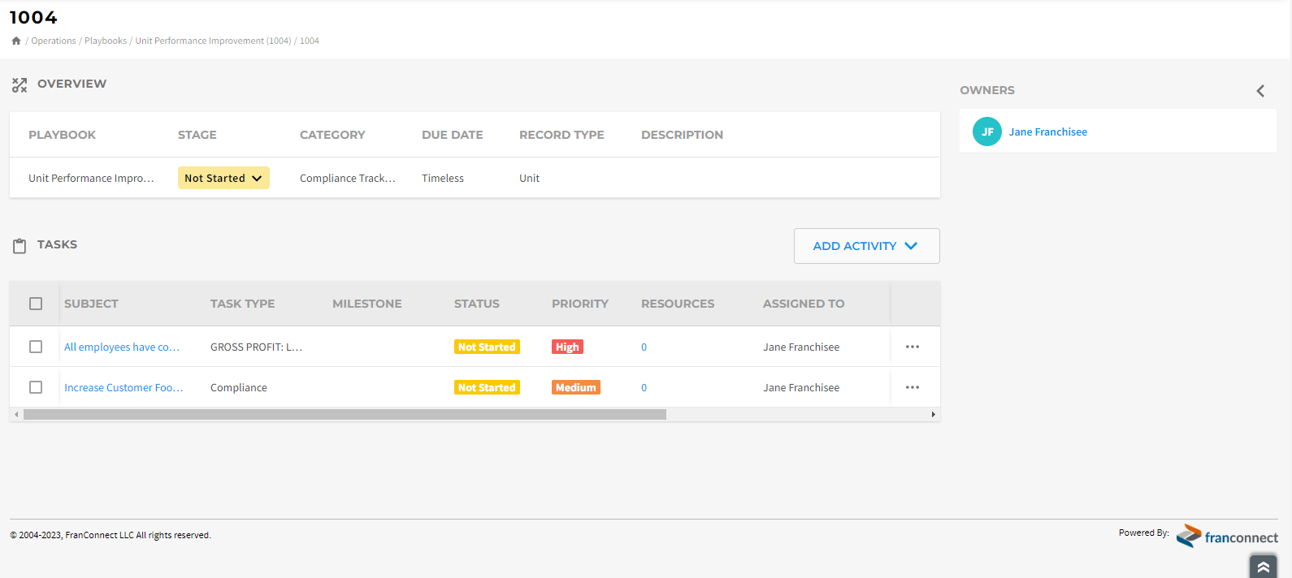Click 'Compliance Track...' category value
Screen dimensions: 1292x578
pos(348,178)
